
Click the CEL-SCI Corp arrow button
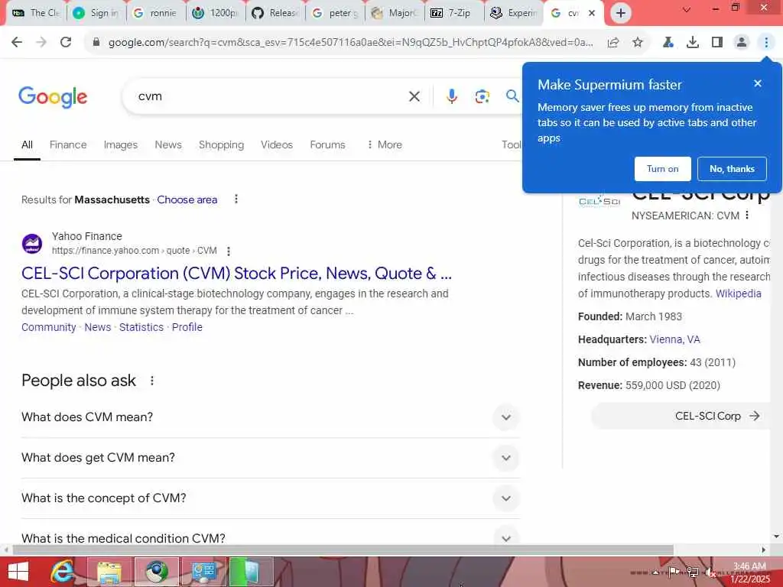[x=681, y=416]
